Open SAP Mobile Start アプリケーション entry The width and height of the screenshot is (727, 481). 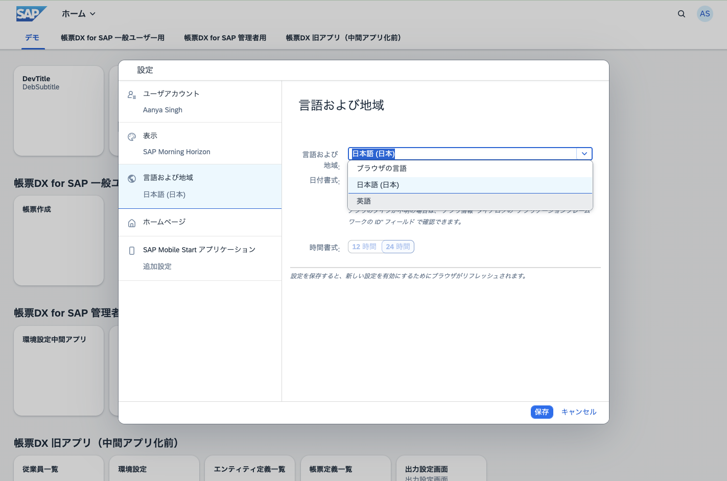pyautogui.click(x=200, y=258)
